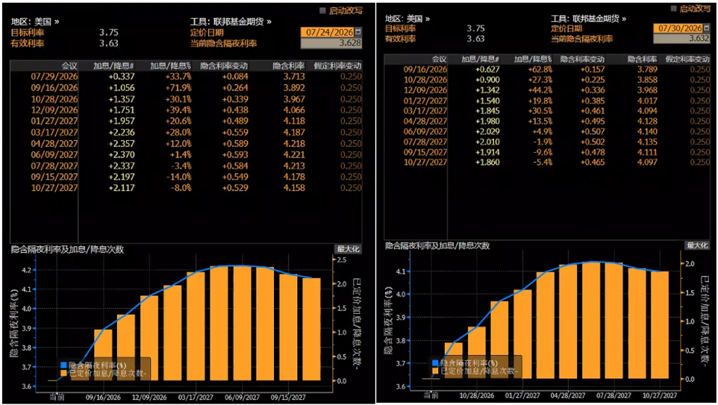
Task: Select percentage +28.0% in left table
Action: (x=178, y=132)
